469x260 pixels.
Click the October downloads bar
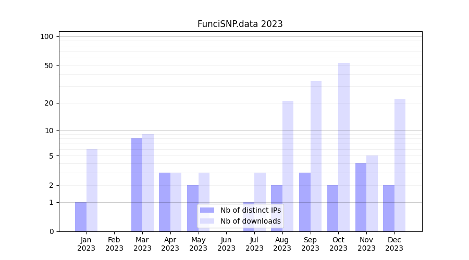[344, 147]
